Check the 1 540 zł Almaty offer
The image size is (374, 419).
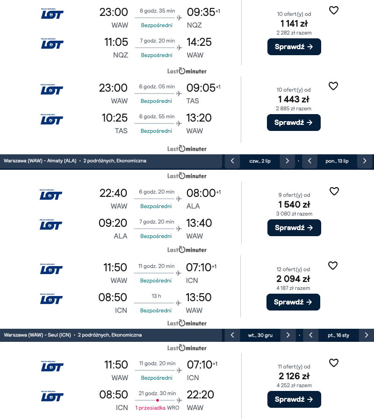[x=294, y=228]
